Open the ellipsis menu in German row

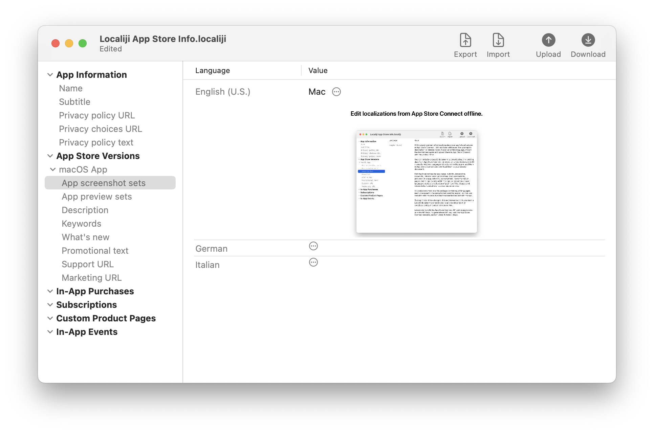[313, 246]
